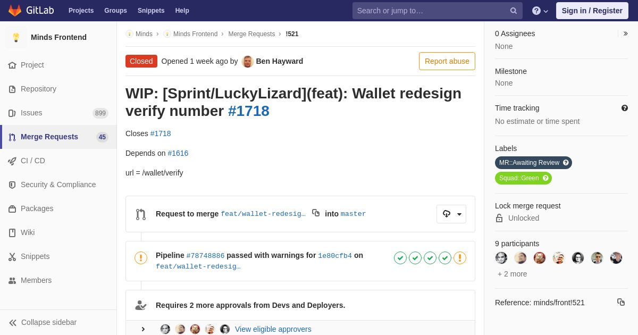Image resolution: width=638 pixels, height=335 pixels.
Task: Open Issues in sidebar
Action: 58,113
